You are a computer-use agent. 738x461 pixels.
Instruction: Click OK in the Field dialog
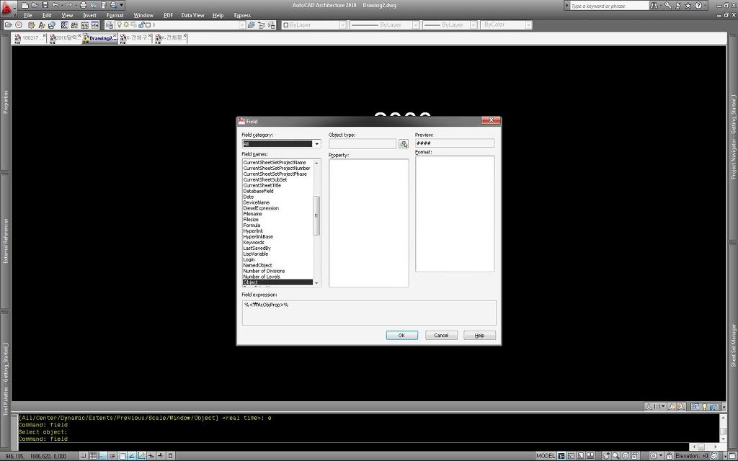[401, 336]
